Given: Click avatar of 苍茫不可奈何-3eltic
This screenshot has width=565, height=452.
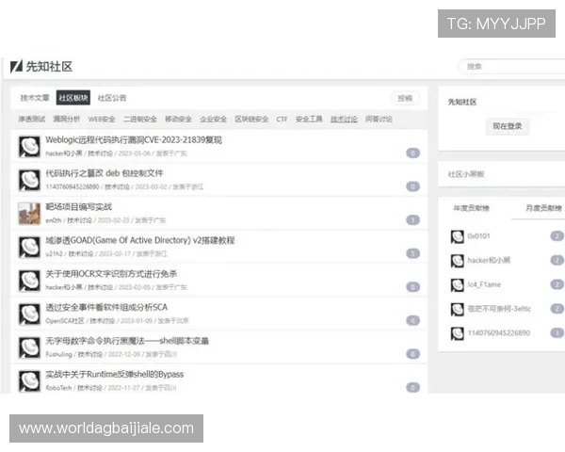Looking at the screenshot, I should tap(458, 309).
